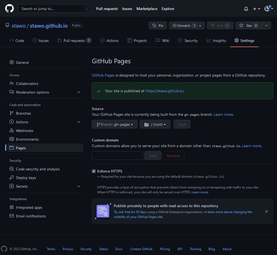Click inside the custom domain input field
Image resolution: width=277 pixels, height=255 pixels.
(117, 155)
